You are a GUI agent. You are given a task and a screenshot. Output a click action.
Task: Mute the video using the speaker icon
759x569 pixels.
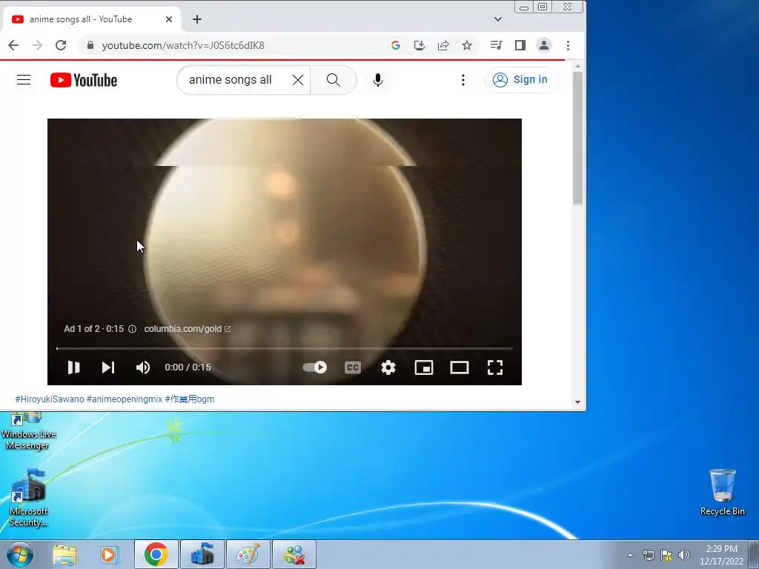[143, 367]
